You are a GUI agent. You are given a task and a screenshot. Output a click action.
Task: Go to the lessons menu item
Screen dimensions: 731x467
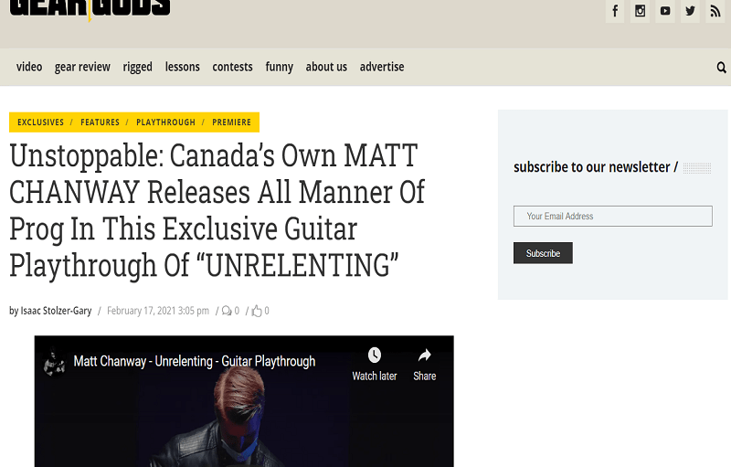[x=182, y=67]
